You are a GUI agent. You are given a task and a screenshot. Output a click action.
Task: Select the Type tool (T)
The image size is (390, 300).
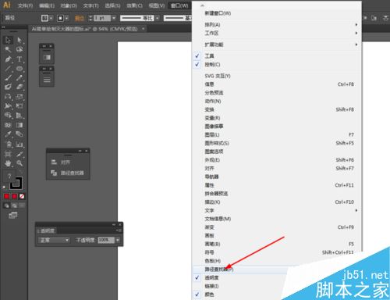19,59
